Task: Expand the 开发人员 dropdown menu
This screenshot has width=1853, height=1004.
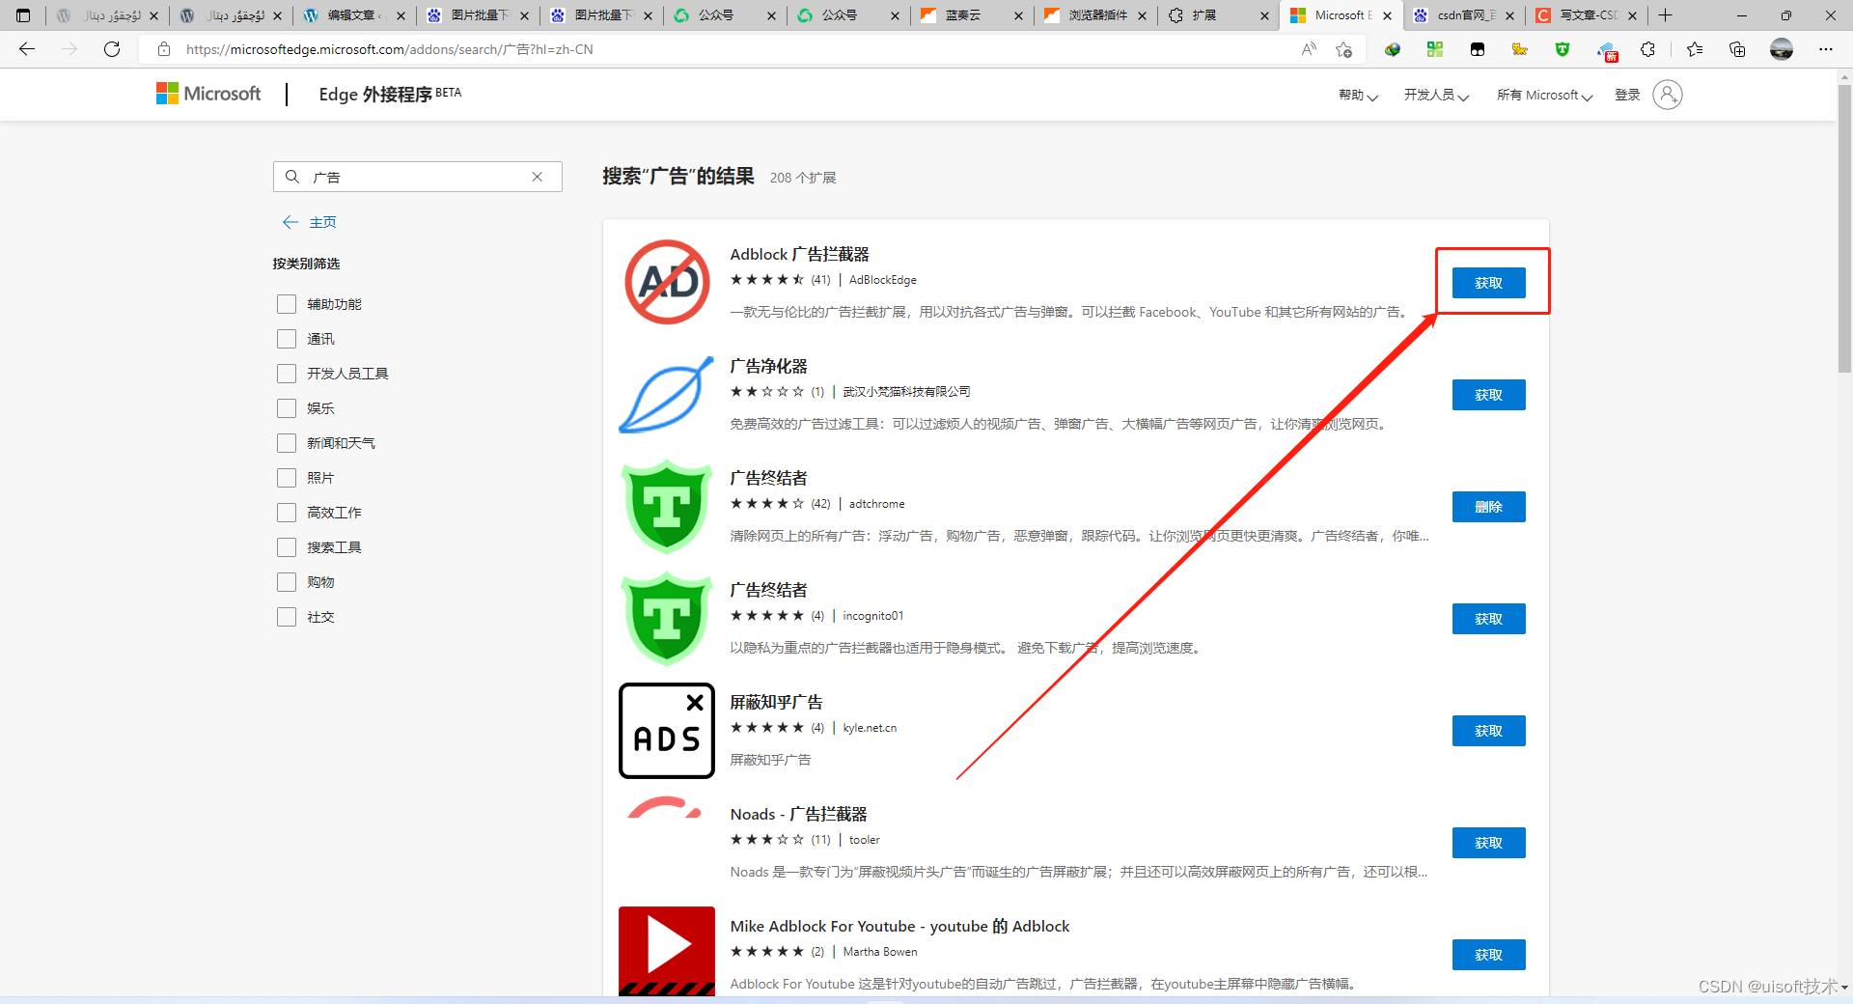Action: pos(1436,95)
